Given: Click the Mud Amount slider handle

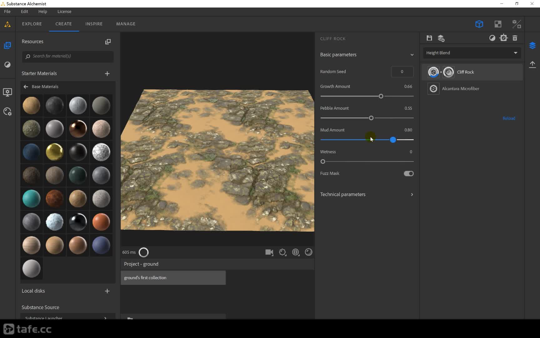Looking at the screenshot, I should (x=393, y=140).
